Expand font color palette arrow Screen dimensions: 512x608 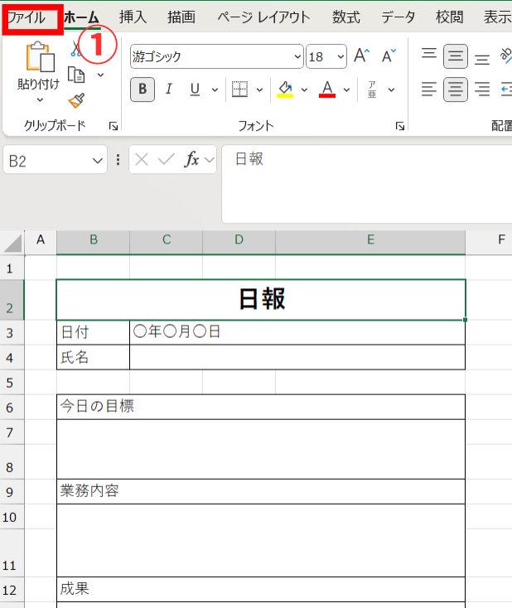pyautogui.click(x=346, y=90)
